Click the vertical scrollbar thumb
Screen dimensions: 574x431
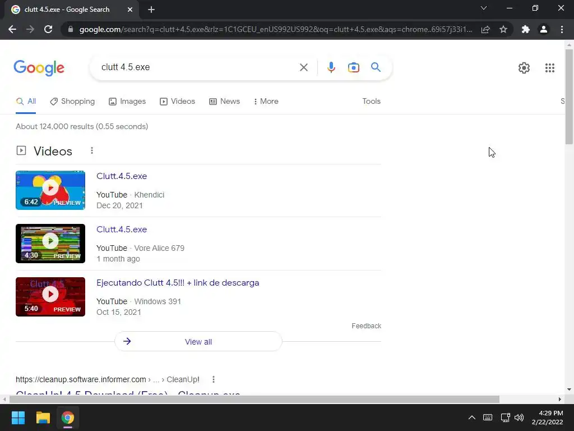[x=569, y=96]
